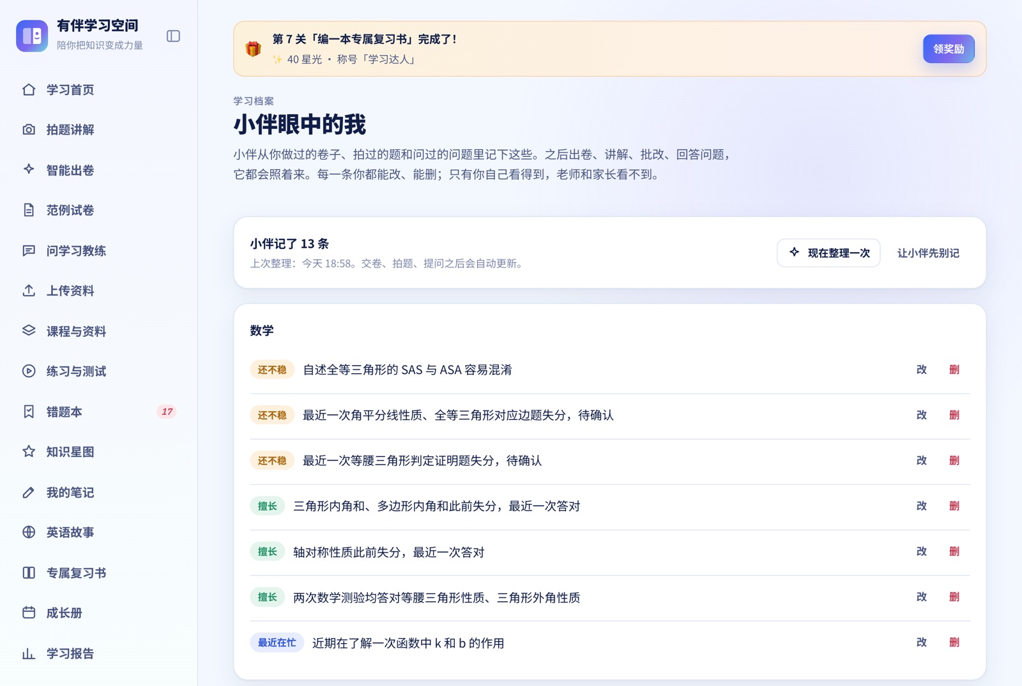Claim the reward with 领奖励 button
1022x686 pixels.
pos(949,49)
